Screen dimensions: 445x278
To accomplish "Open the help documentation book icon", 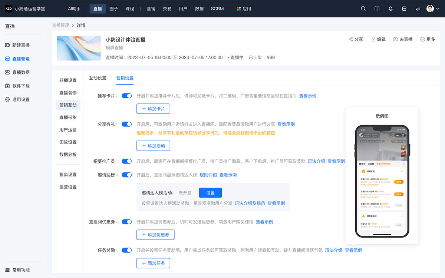I will click(x=377, y=8).
